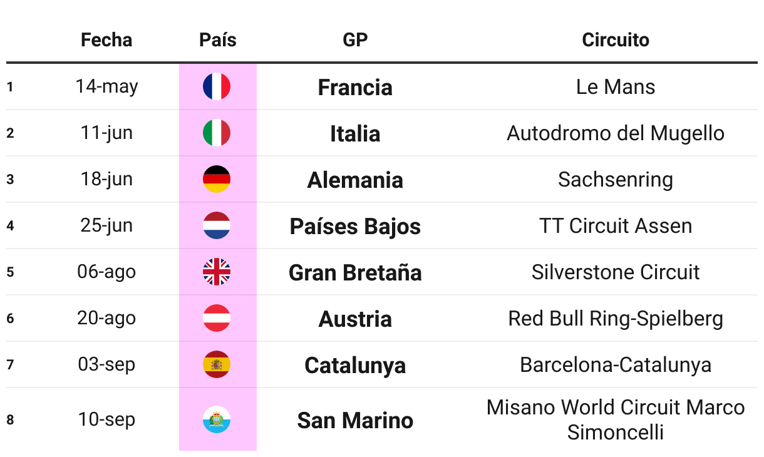The image size is (764, 457).
Task: Click the Red Bull Ring-Spielberg circuit cell
Action: (616, 319)
